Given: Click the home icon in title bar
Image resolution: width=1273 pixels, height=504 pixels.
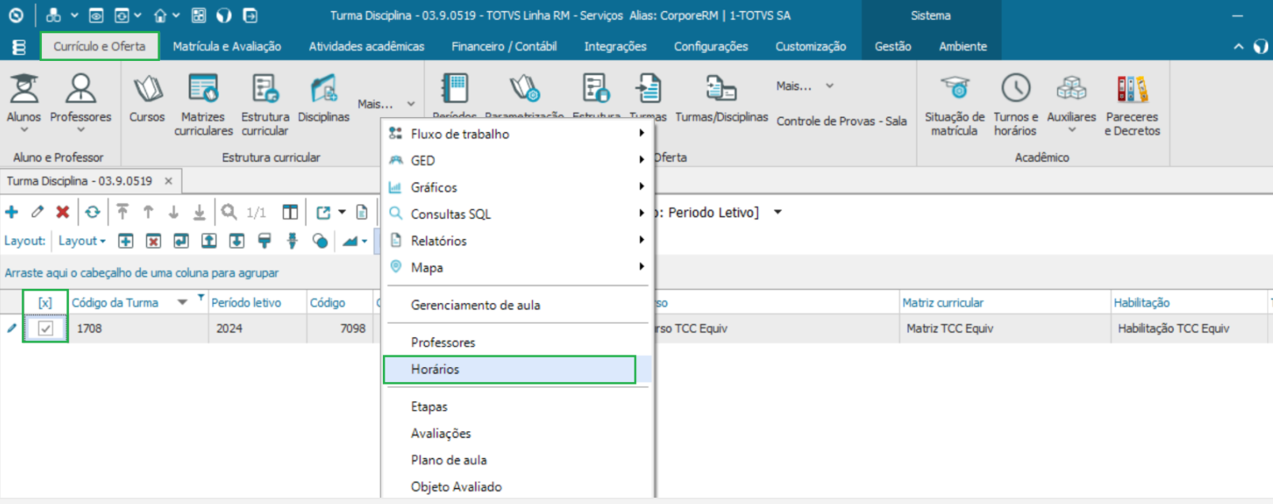Looking at the screenshot, I should pyautogui.click(x=161, y=15).
